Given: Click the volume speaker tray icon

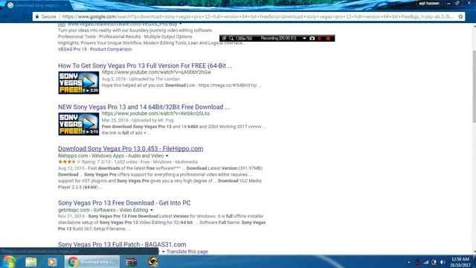Looking at the screenshot, I should pos(443,262).
